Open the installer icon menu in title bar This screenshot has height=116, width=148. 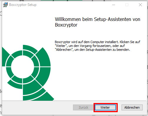click(5, 5)
